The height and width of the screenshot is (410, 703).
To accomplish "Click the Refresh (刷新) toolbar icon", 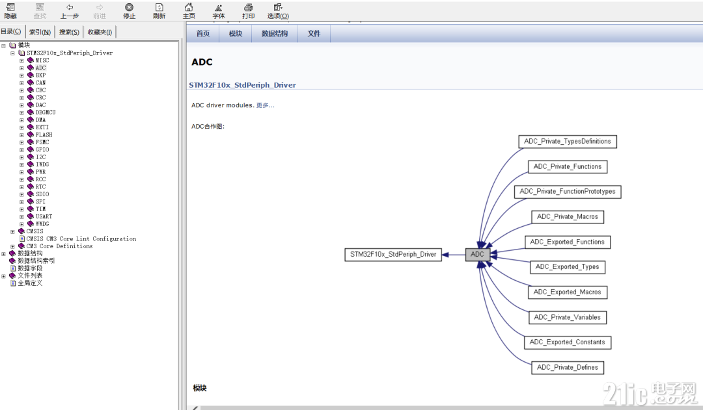I will 159,8.
